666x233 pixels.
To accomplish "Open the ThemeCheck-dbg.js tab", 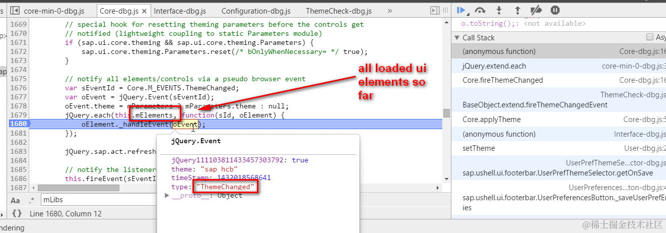I will click(x=339, y=11).
